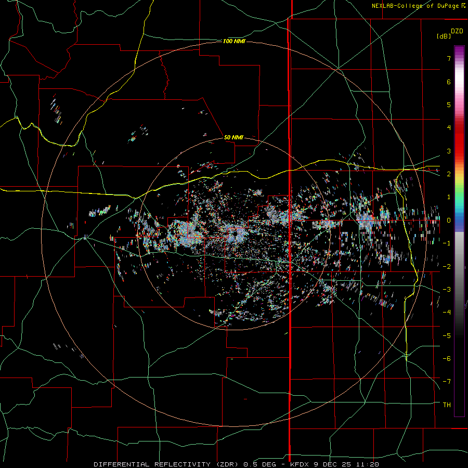This screenshot has height=468, width=468.
Task: Click the 6 value on the color scale
Action: 449,82
